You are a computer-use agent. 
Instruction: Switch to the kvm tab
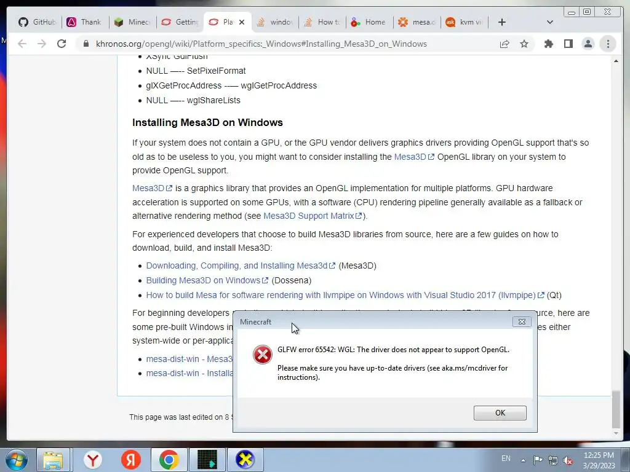pyautogui.click(x=464, y=22)
